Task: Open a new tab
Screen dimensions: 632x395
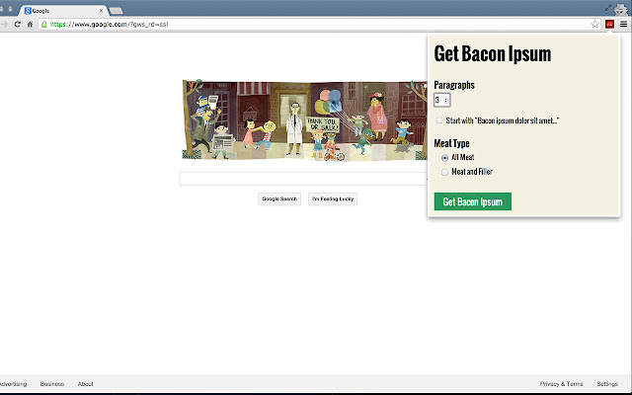Action: pyautogui.click(x=117, y=11)
